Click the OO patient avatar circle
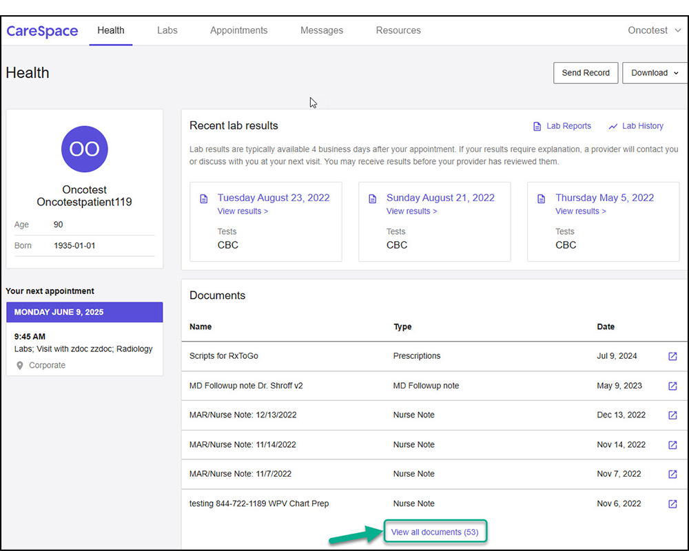 coord(84,149)
